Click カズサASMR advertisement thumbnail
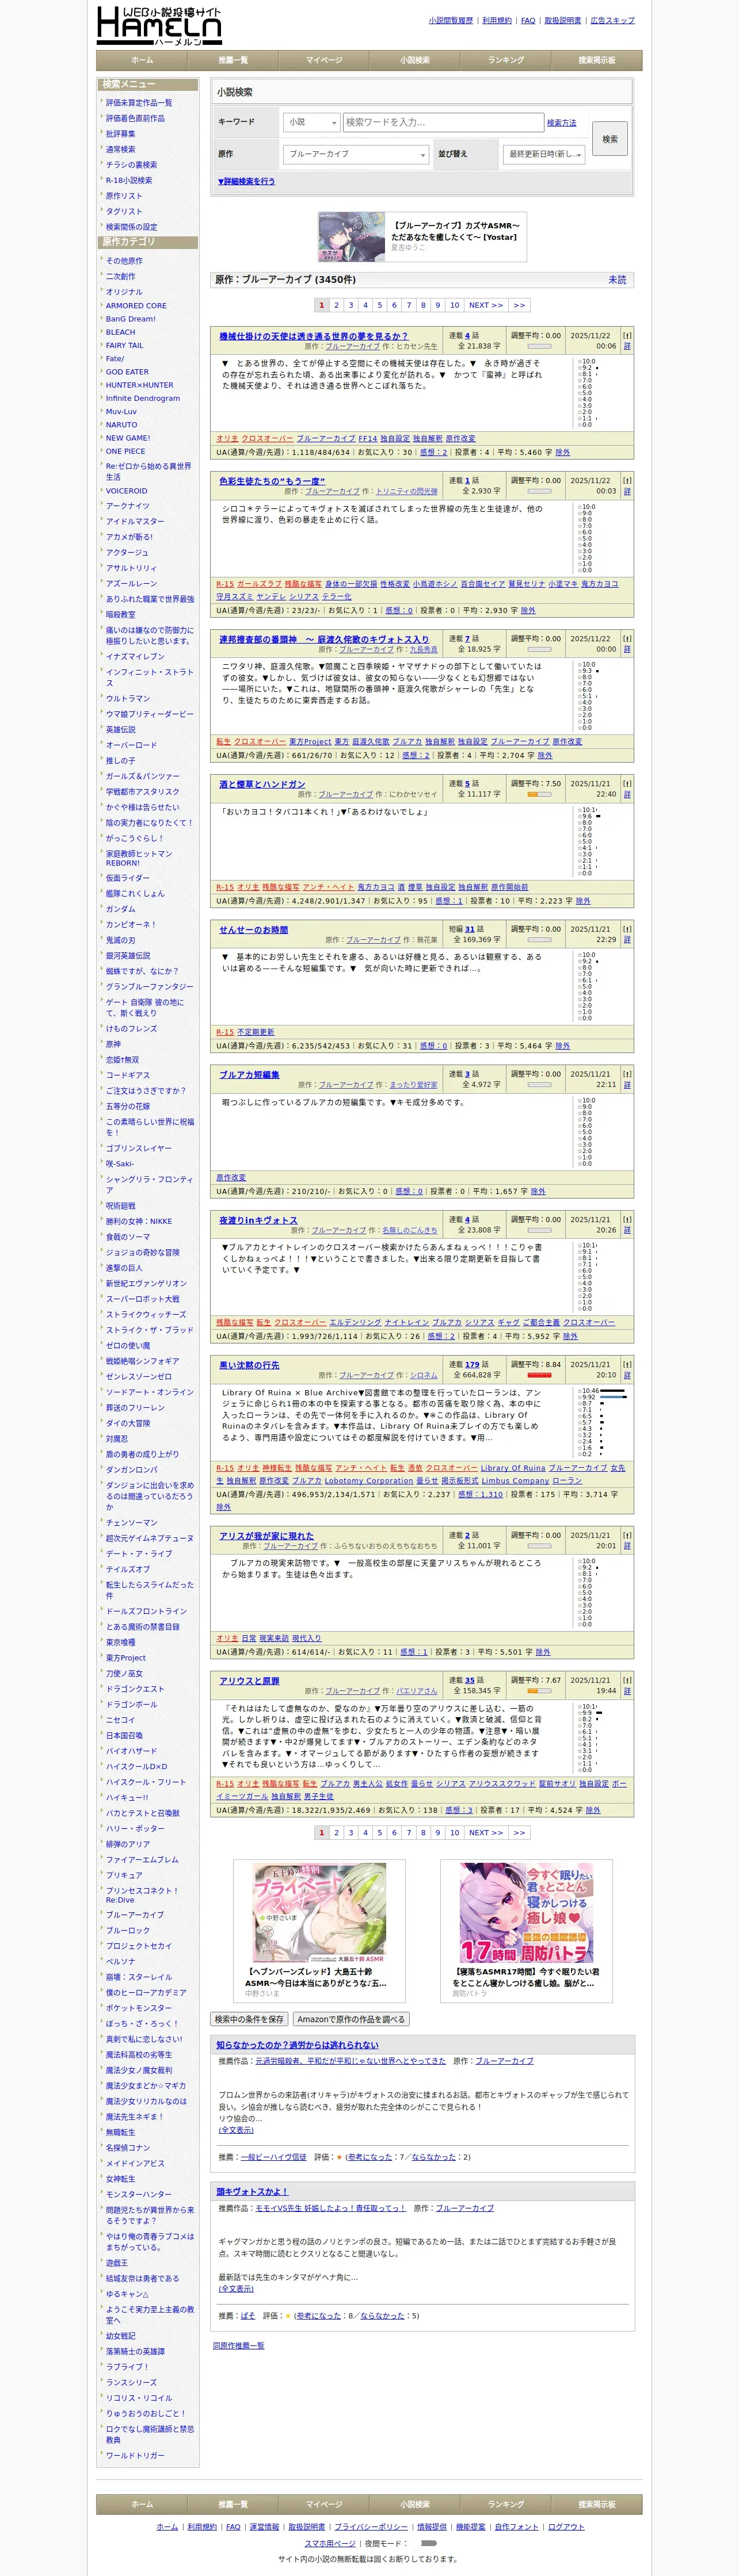 point(352,237)
